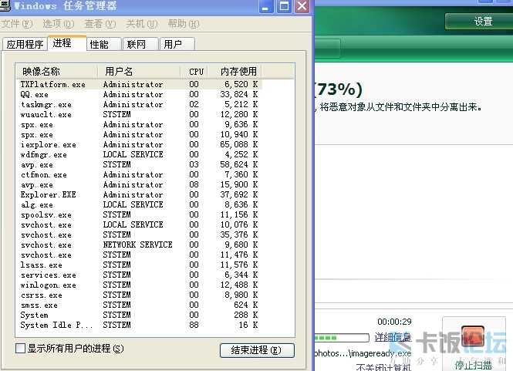Close the Task Manager window
Screen dimensions: 513x371
tap(302, 6)
